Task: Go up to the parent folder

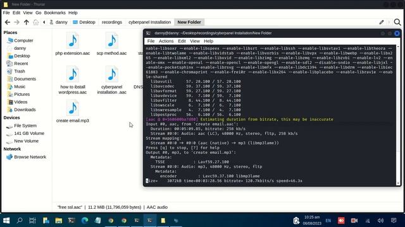Action: [27, 23]
